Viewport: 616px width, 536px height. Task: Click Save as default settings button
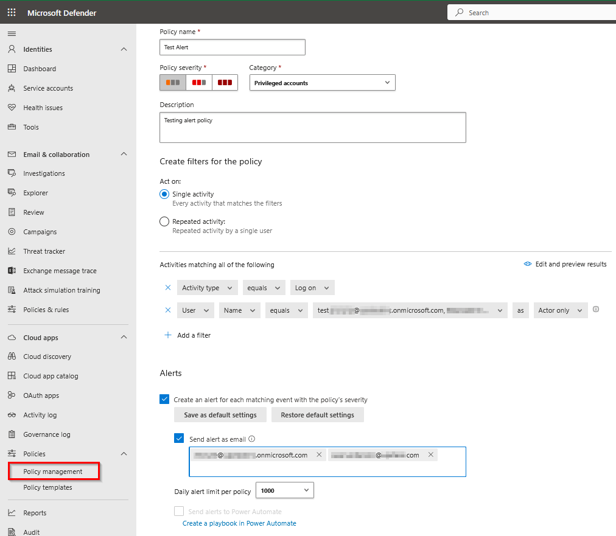[x=220, y=415]
